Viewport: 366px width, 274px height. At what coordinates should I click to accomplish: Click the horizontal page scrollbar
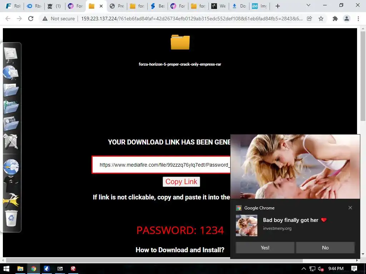click(x=154, y=260)
